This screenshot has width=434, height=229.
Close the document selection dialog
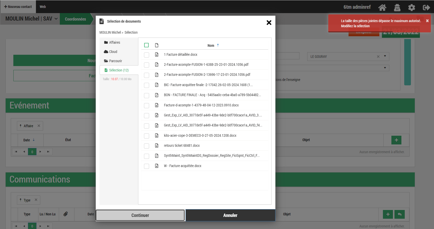pos(269,23)
